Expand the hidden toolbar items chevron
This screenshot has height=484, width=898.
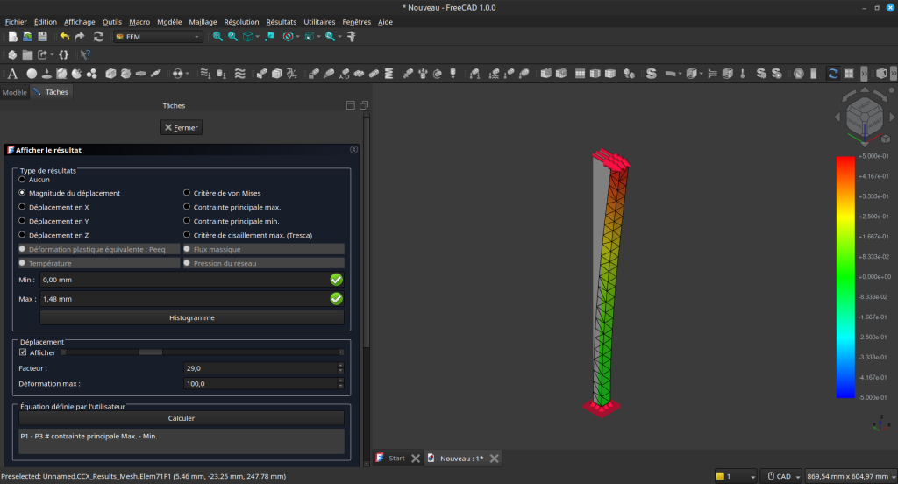tap(864, 74)
